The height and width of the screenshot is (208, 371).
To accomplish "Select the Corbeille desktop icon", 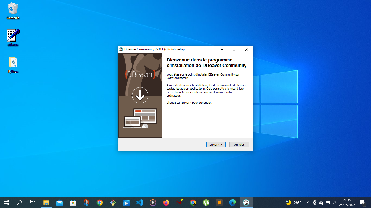I will 13,11.
